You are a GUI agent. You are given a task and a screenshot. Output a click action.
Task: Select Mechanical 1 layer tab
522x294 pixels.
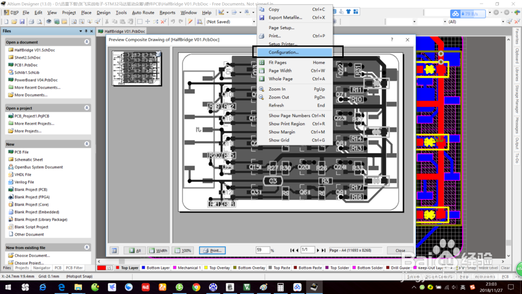[186, 268]
